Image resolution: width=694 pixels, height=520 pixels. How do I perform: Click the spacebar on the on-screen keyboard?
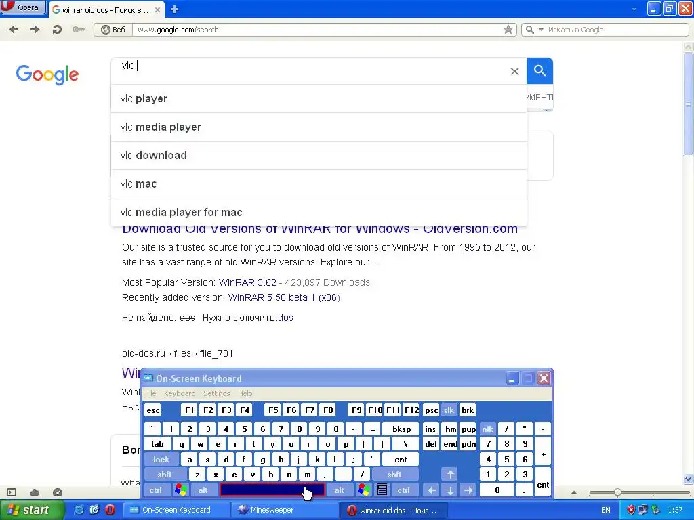click(x=272, y=490)
